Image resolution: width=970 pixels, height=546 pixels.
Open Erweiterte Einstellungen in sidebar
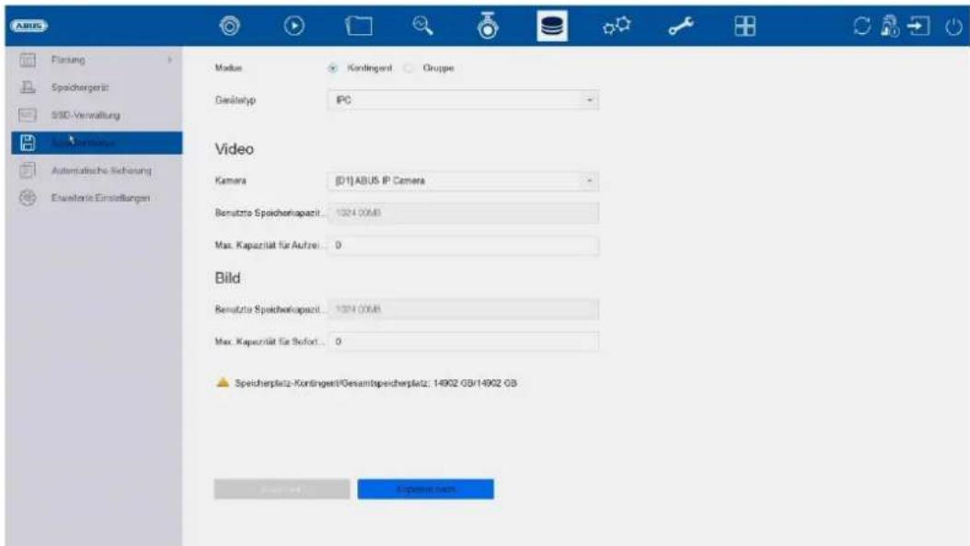point(101,198)
